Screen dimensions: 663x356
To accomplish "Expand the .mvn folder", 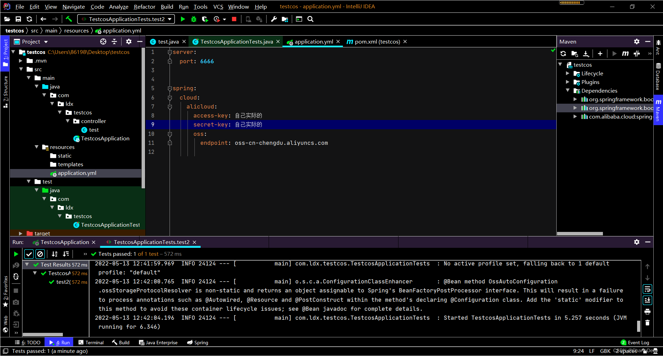I will [21, 60].
